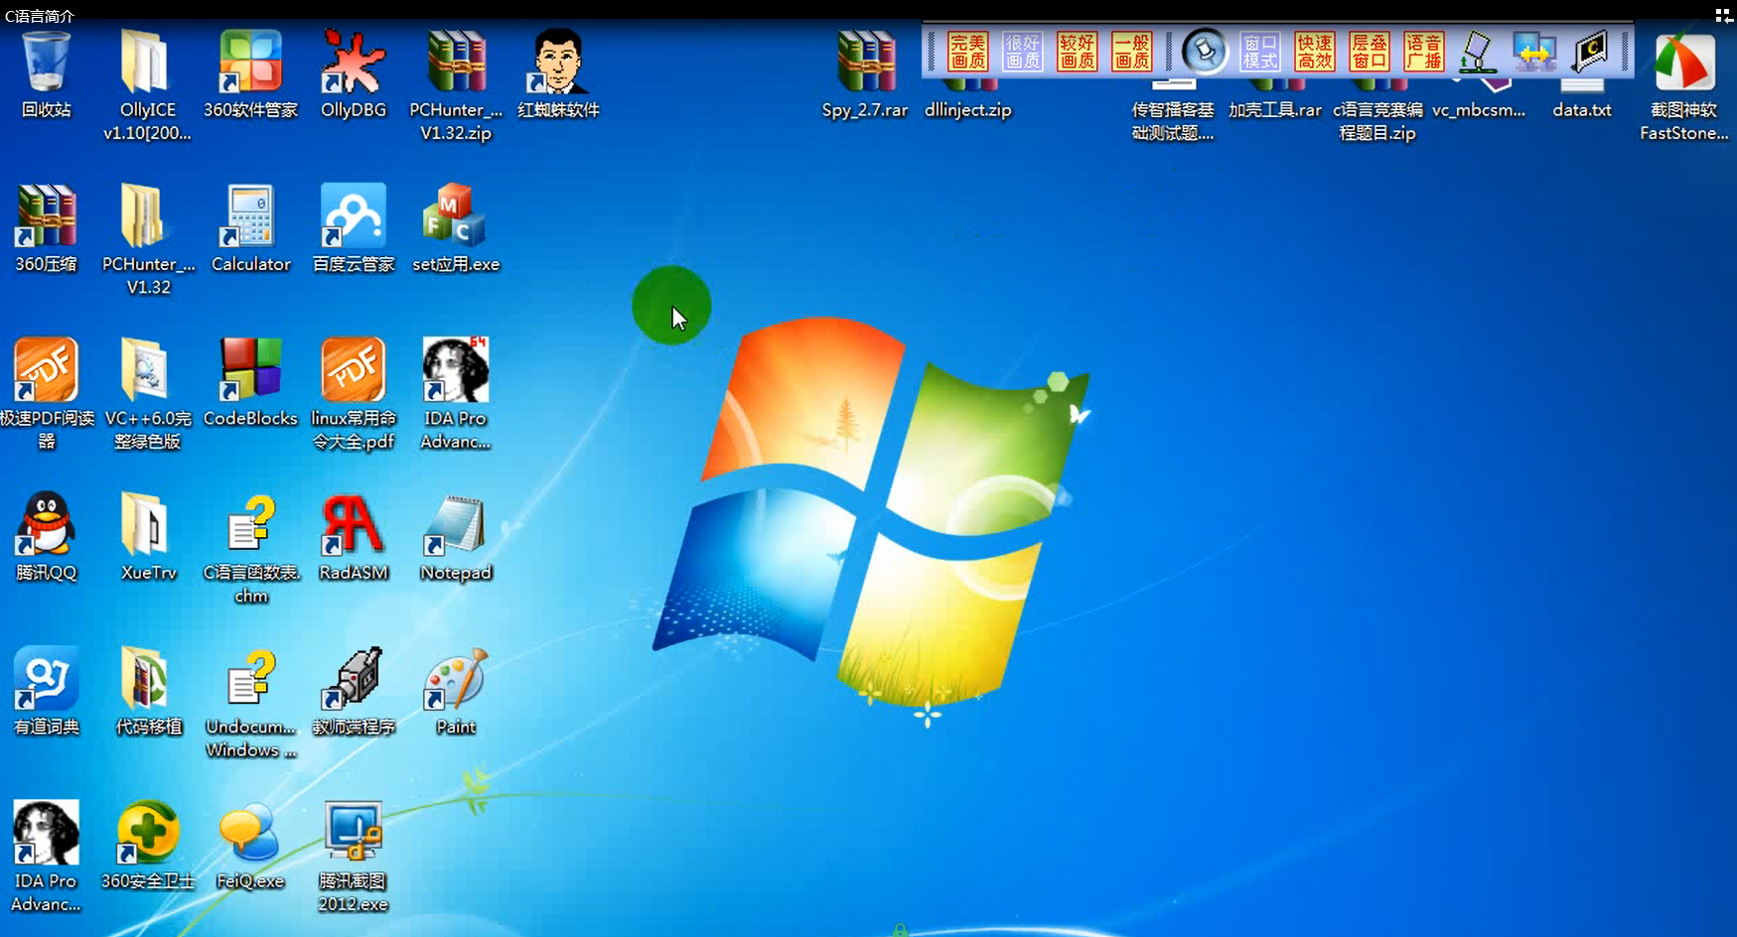Image resolution: width=1737 pixels, height=937 pixels.
Task: Select 传智播客基础测试题 file label
Action: (x=1173, y=121)
